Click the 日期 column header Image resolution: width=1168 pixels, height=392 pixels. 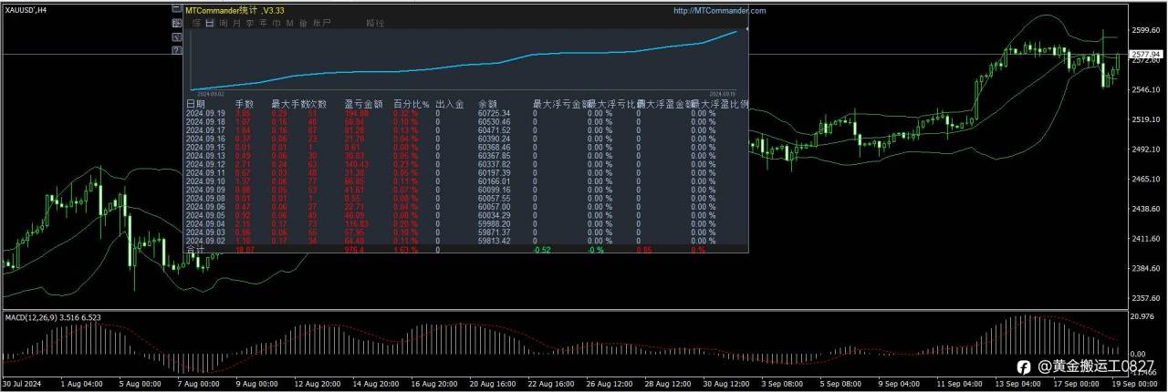[195, 104]
